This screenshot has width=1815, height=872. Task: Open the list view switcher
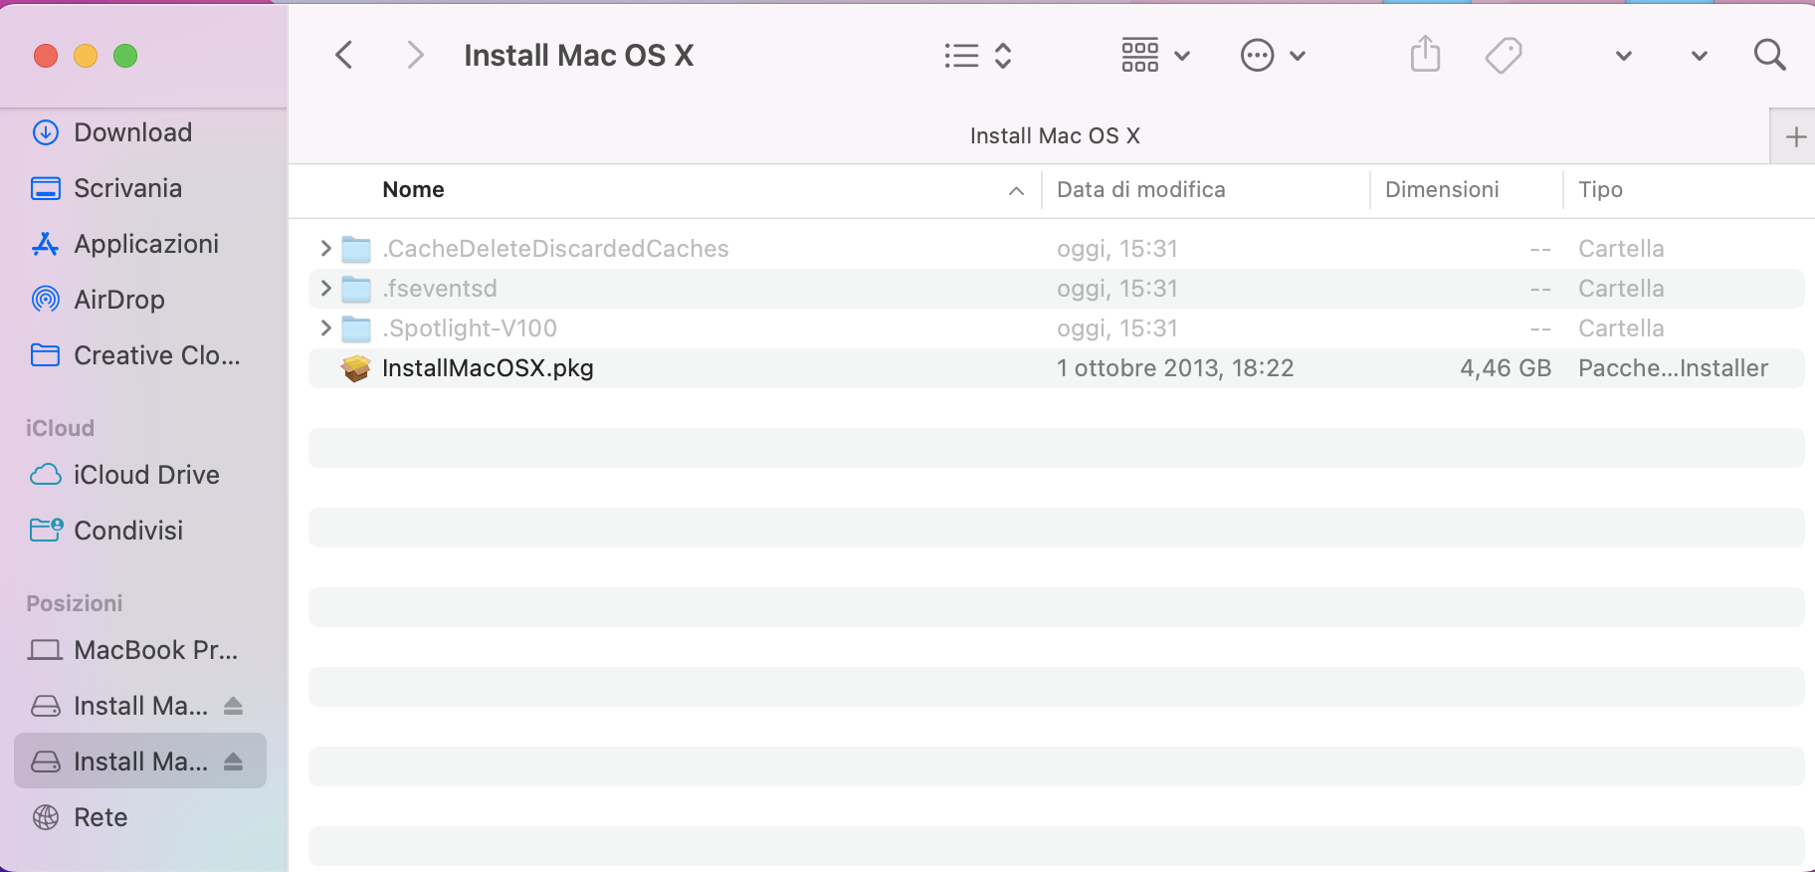(978, 56)
